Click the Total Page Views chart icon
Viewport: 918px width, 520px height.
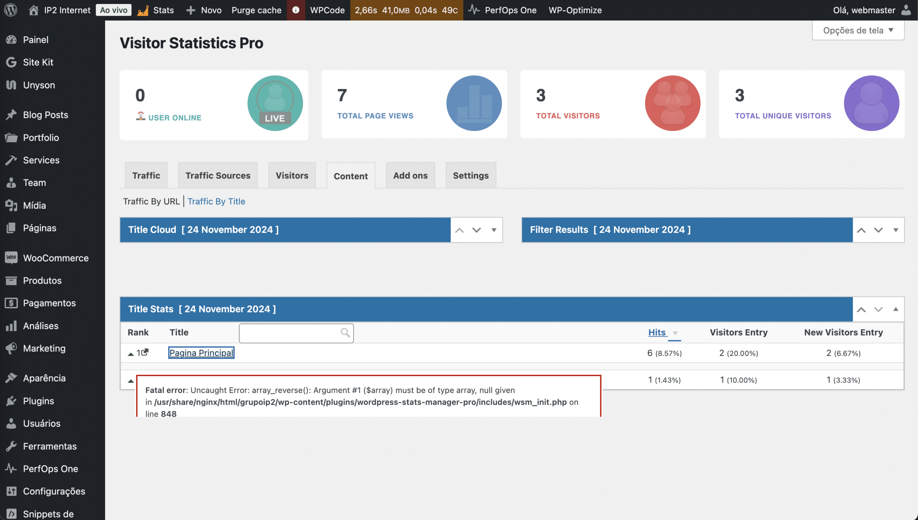474,103
